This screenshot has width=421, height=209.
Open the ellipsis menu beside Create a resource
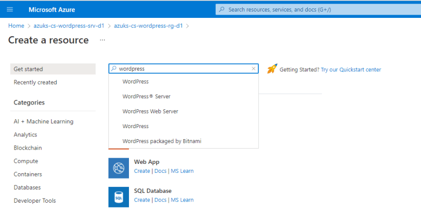coord(102,40)
